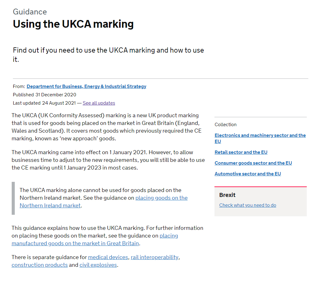Go to the construction products guidance

click(40, 265)
